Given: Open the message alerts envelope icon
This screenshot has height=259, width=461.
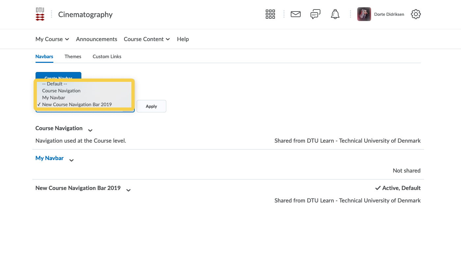Looking at the screenshot, I should (x=295, y=14).
